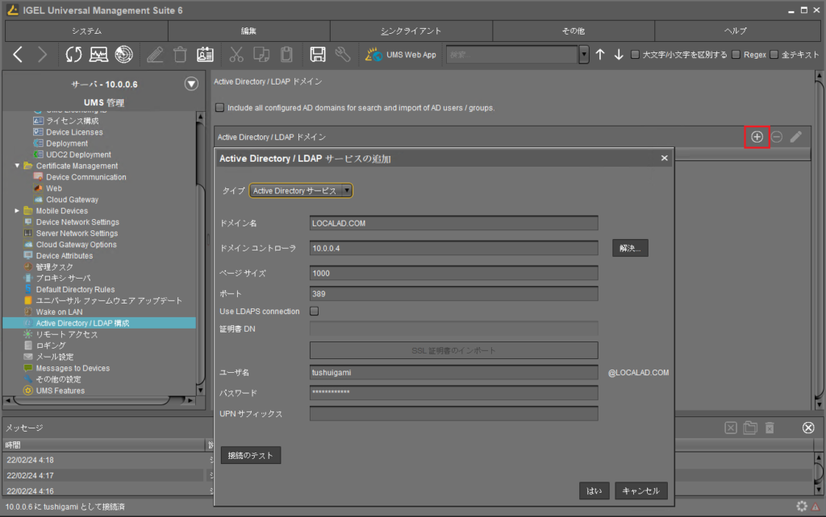Click the tree panel horizontal scrollbar
Screen dimensions: 826x517
pos(99,401)
